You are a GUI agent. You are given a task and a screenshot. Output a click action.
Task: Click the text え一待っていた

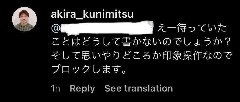tap(192, 29)
